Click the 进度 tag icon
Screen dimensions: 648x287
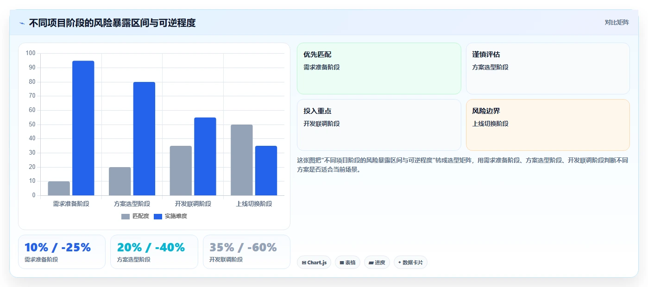[371, 263]
